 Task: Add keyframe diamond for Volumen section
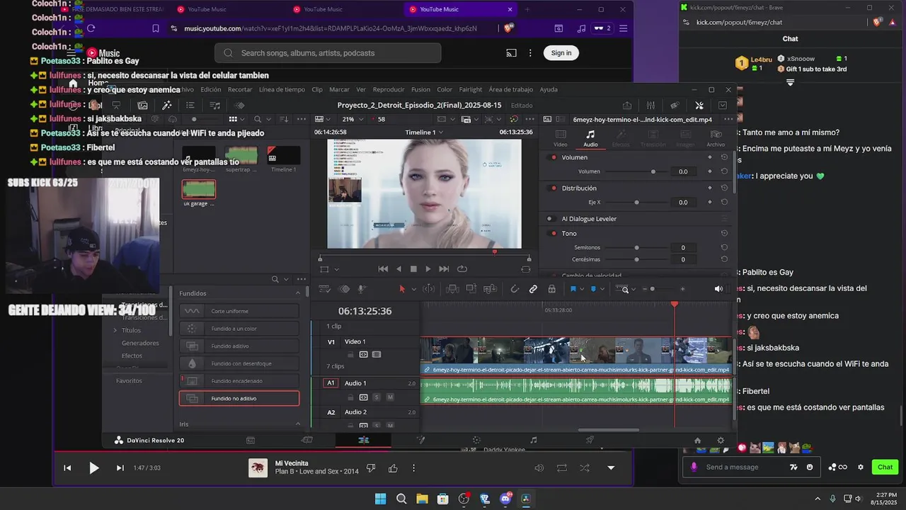[x=710, y=157]
